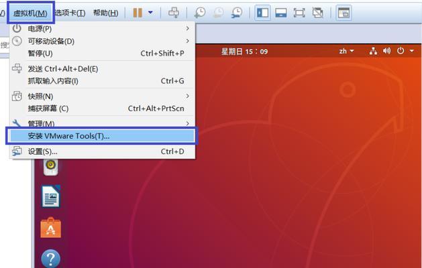Open snapshot manager toolbar icon with wrench
Image resolution: width=422 pixels, height=268 pixels.
click(x=237, y=12)
